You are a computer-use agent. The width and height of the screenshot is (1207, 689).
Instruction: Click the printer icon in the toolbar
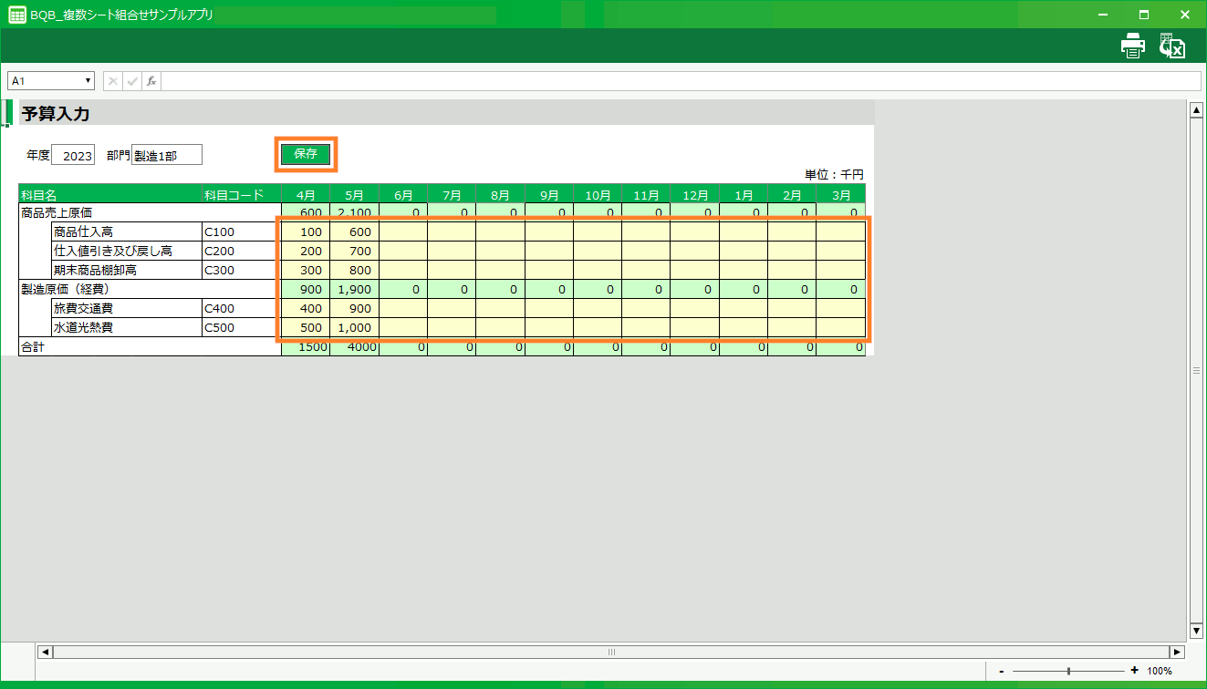point(1132,46)
